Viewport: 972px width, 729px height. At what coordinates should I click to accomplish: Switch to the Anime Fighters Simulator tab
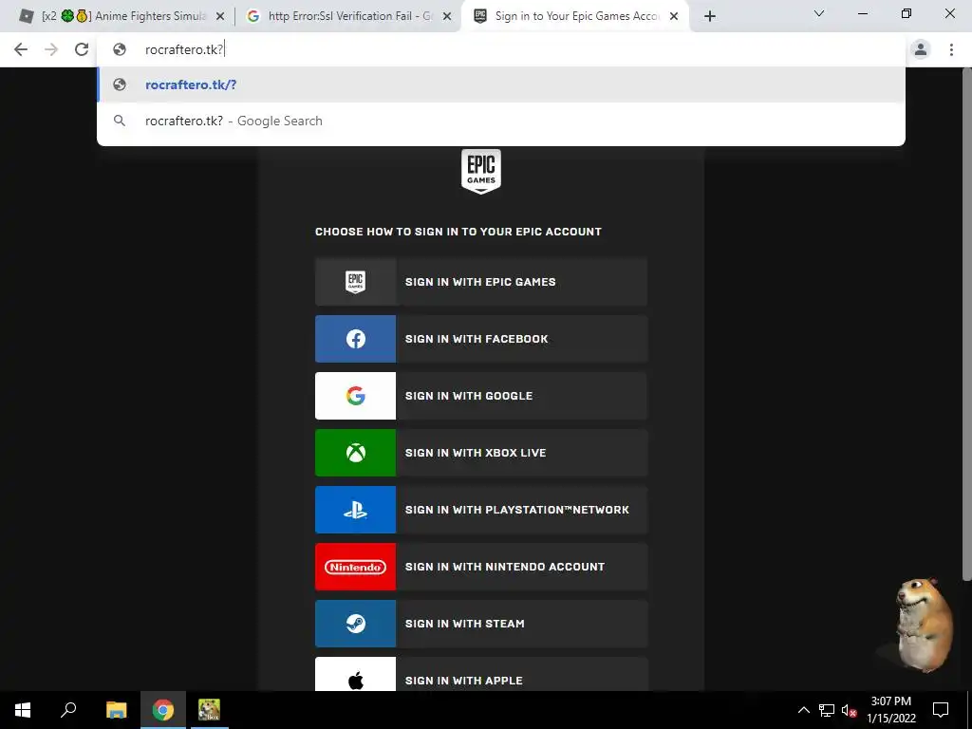[121, 16]
